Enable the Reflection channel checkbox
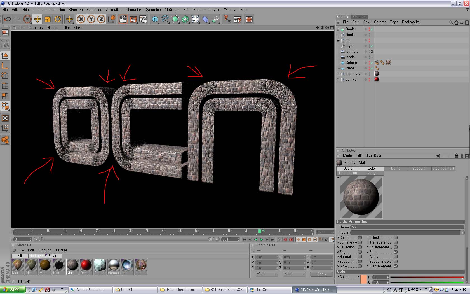This screenshot has height=294, width=470. [360, 247]
